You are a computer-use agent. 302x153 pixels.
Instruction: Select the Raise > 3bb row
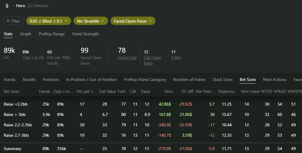click(151, 114)
